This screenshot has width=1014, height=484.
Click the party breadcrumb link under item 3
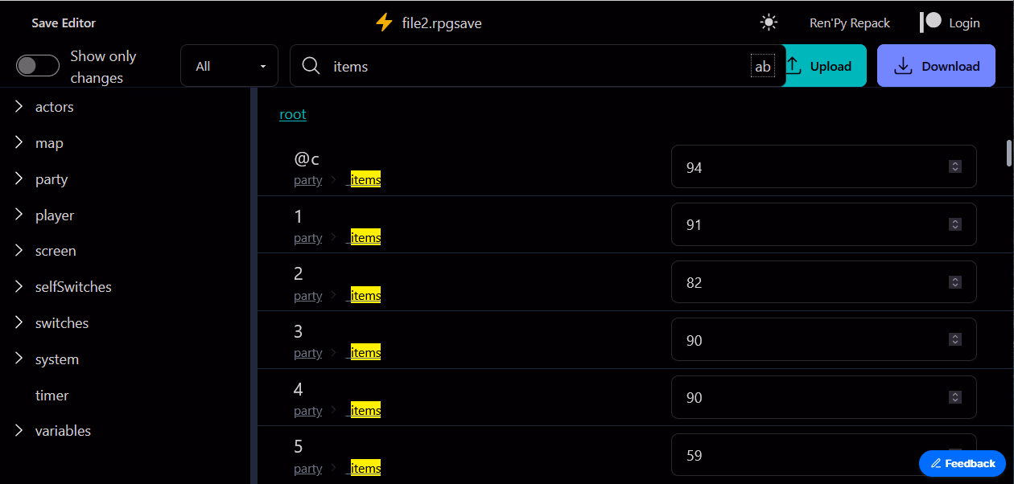[307, 353]
